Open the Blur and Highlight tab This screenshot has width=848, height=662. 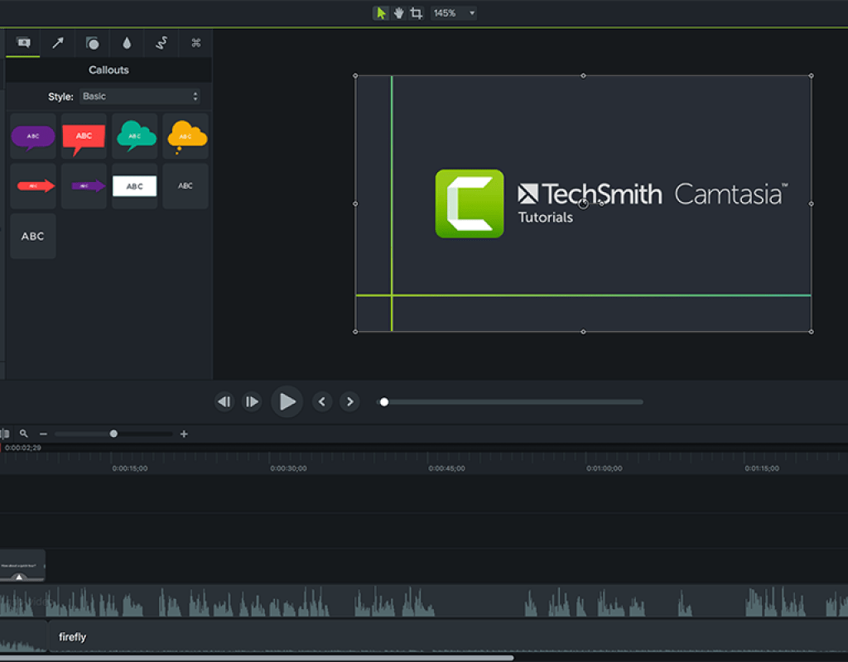coord(127,43)
